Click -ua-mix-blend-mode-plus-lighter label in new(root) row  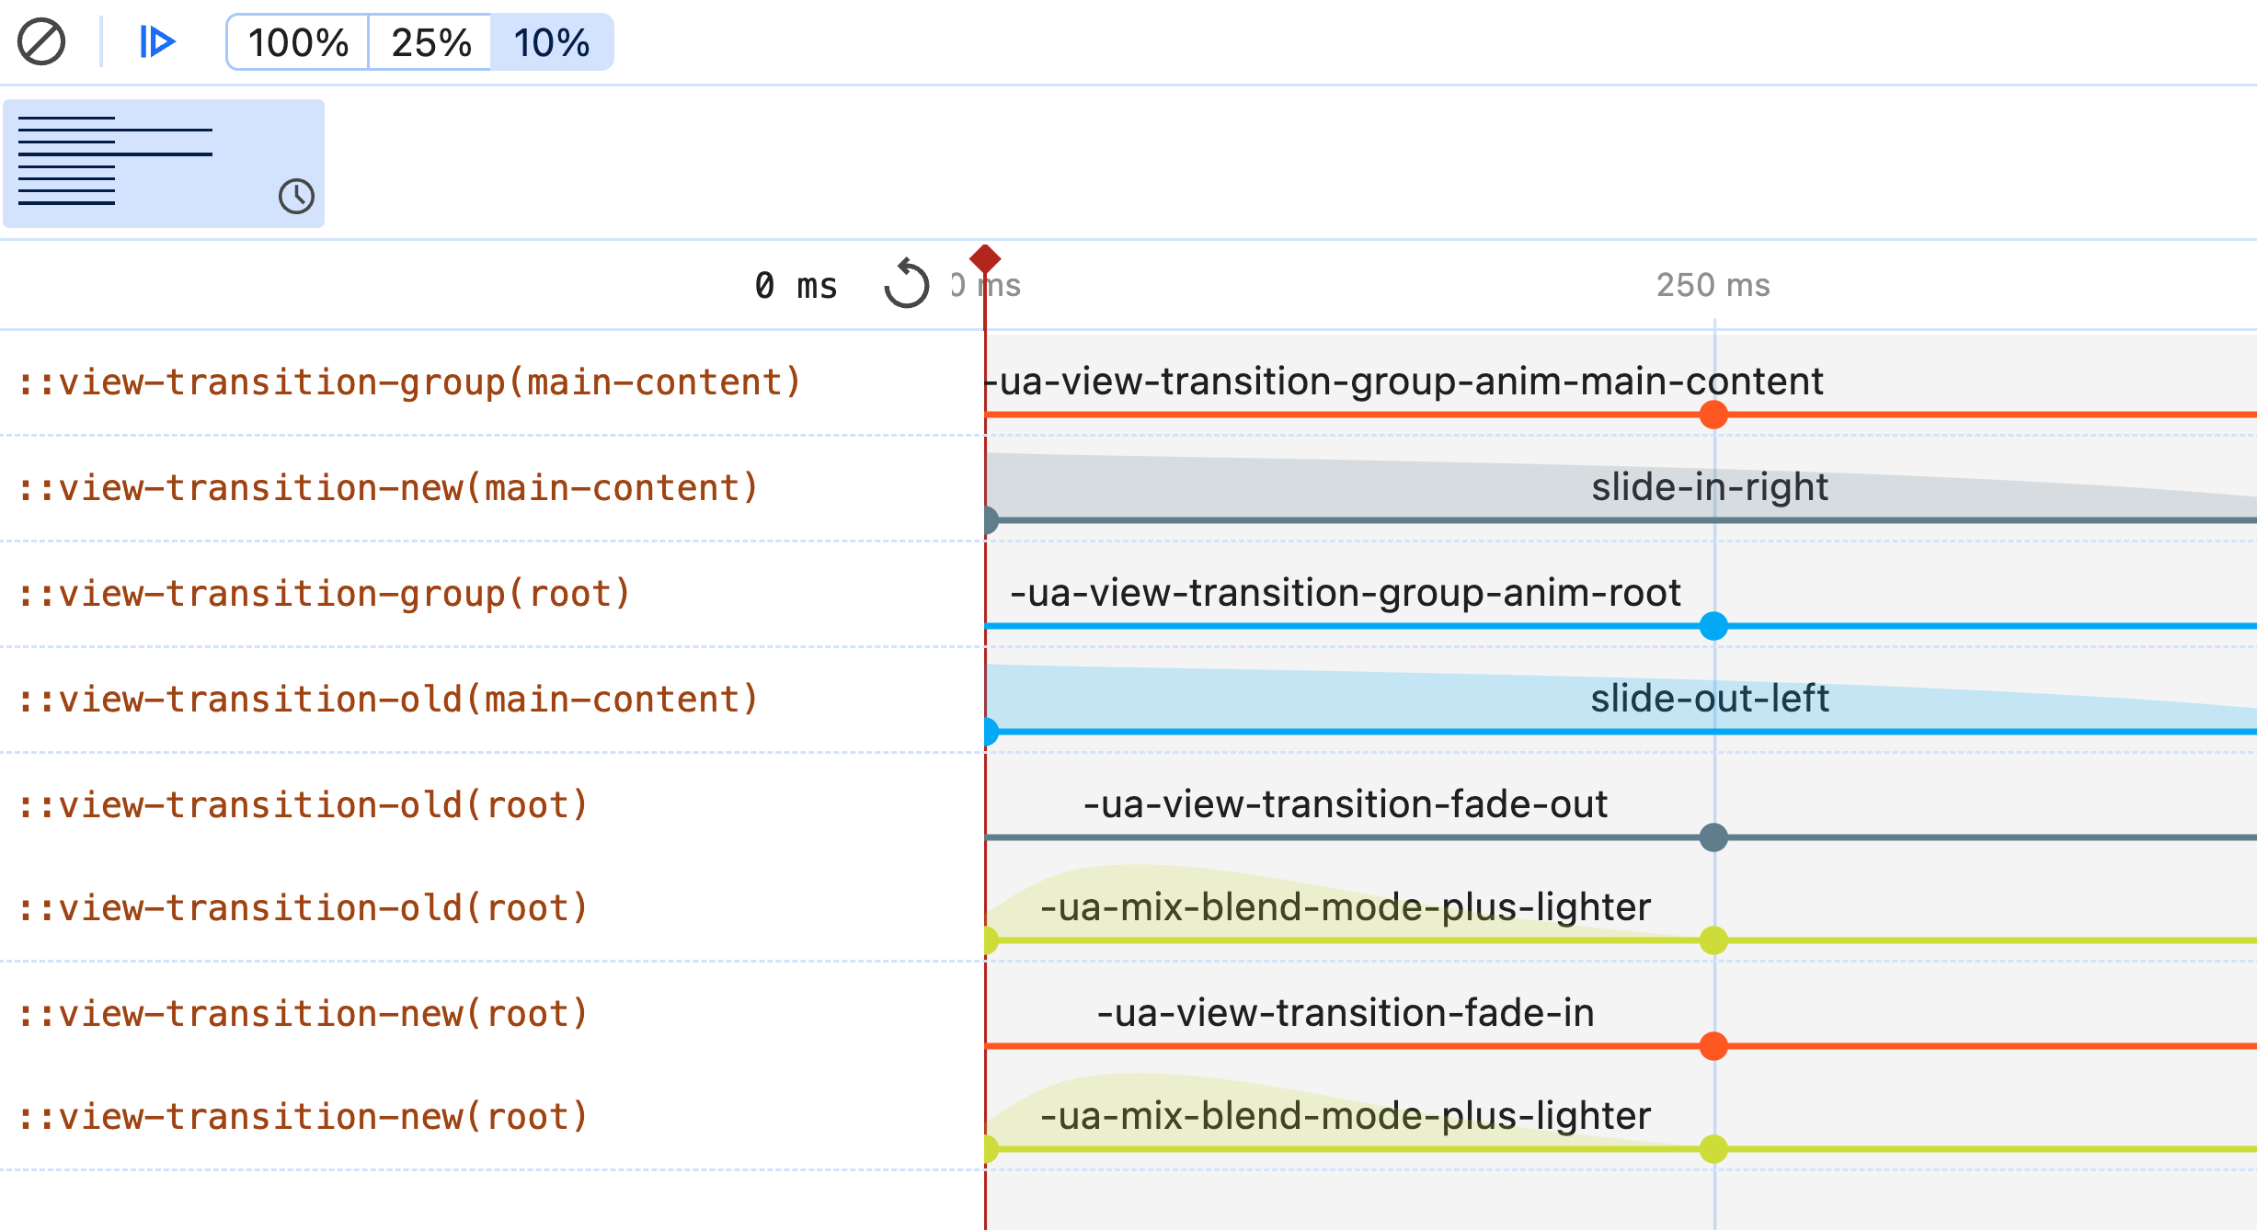(x=1346, y=1116)
